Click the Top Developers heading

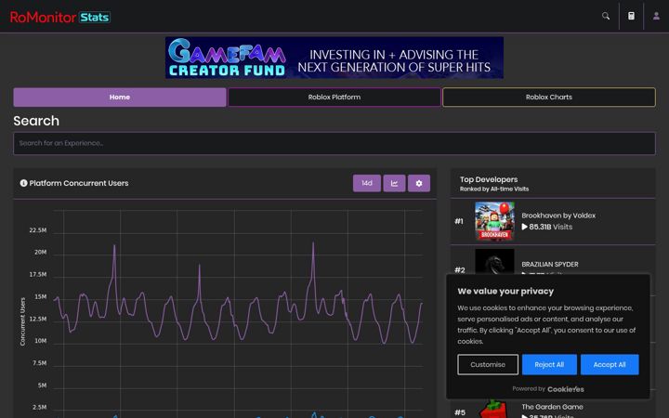489,179
